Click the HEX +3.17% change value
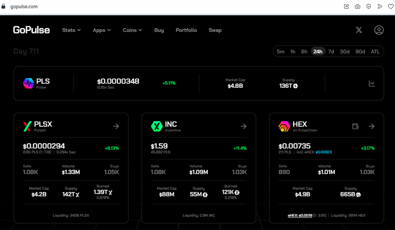395x230 pixels. point(368,148)
